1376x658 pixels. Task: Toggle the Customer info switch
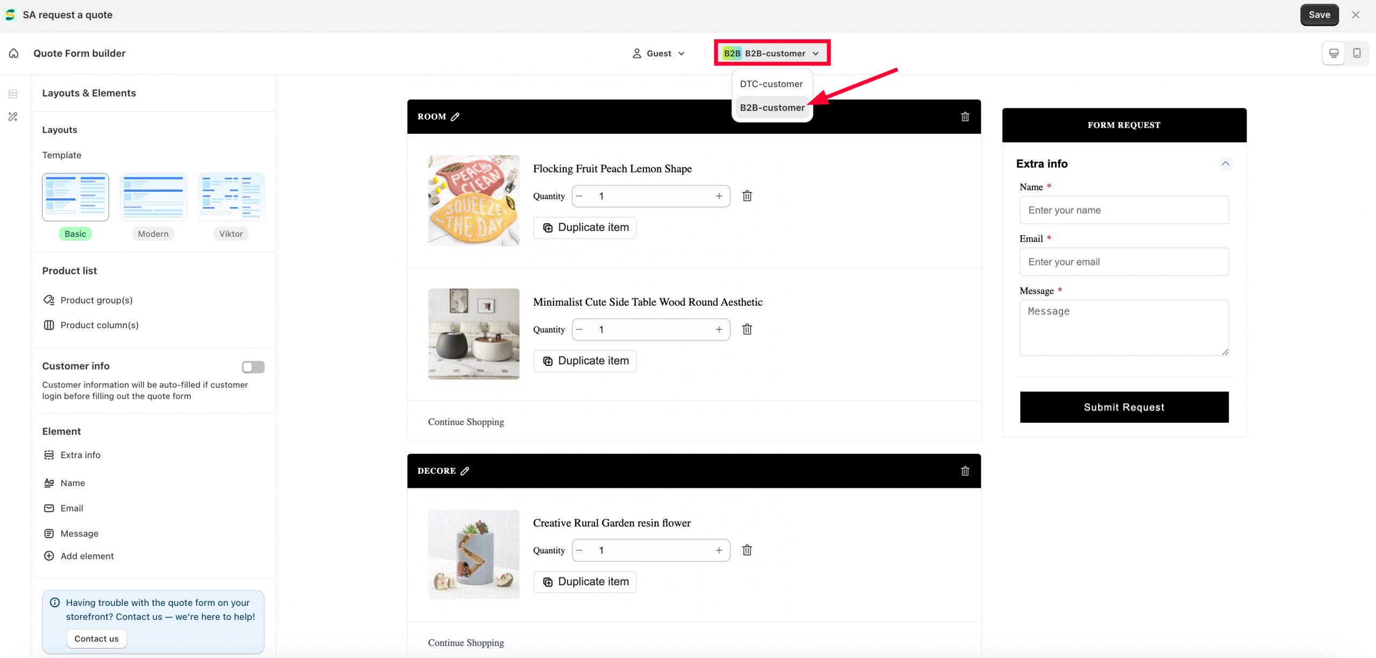(x=253, y=367)
